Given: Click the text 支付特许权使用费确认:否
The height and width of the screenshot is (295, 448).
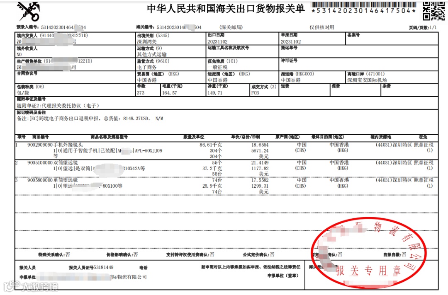Looking at the screenshot, I should (190, 254).
